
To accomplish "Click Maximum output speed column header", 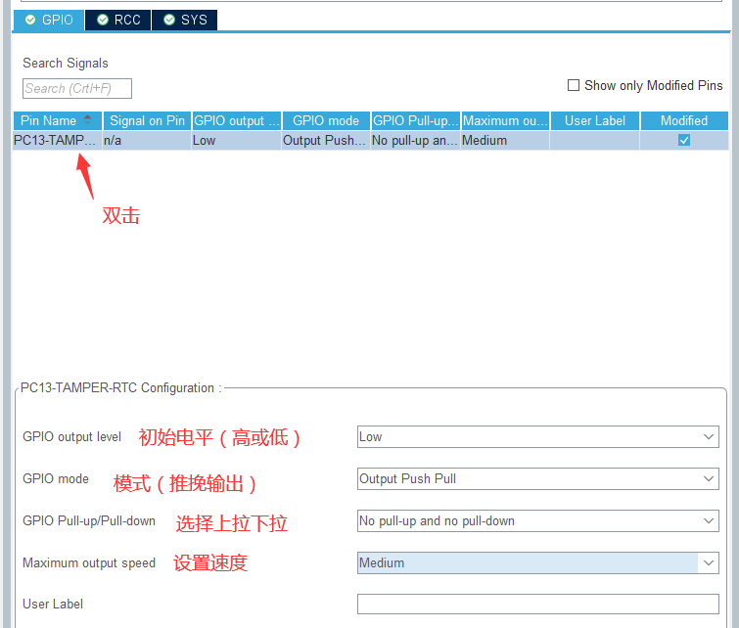I will (x=505, y=120).
